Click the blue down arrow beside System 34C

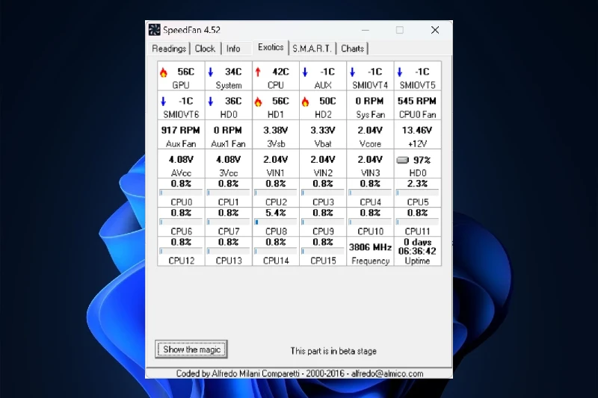coord(211,72)
